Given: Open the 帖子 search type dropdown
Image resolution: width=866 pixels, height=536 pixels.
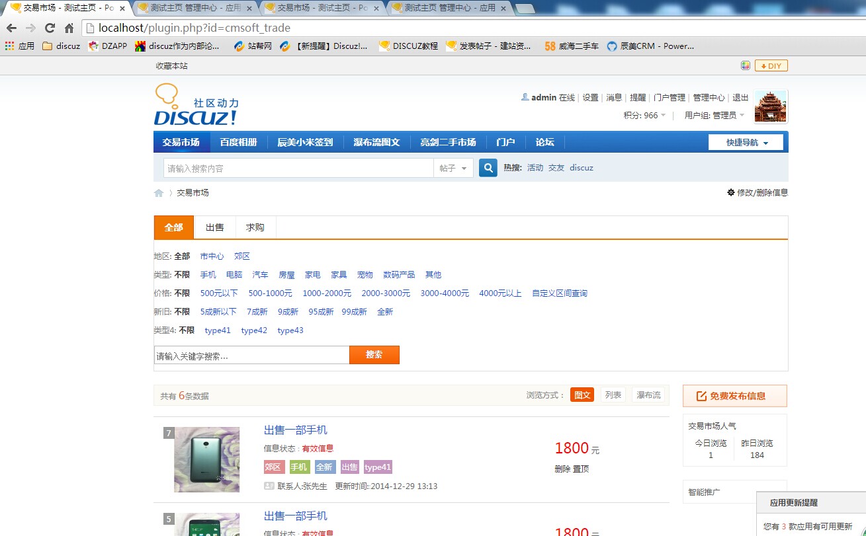Looking at the screenshot, I should tap(453, 169).
